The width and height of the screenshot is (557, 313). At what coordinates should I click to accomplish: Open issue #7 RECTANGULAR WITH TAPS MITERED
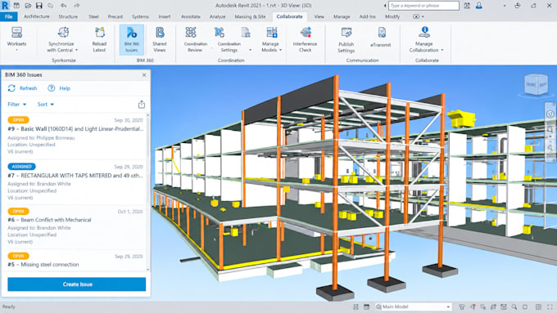75,182
